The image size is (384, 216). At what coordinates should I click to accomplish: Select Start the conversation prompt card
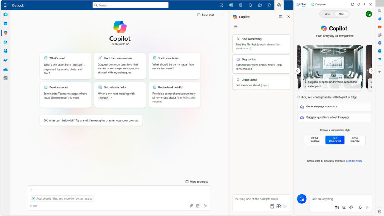(x=120, y=66)
